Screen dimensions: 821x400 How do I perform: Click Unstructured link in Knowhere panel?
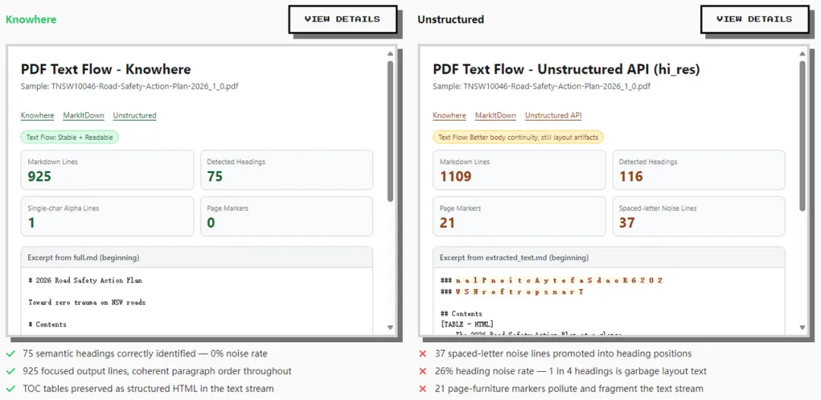[x=135, y=115]
